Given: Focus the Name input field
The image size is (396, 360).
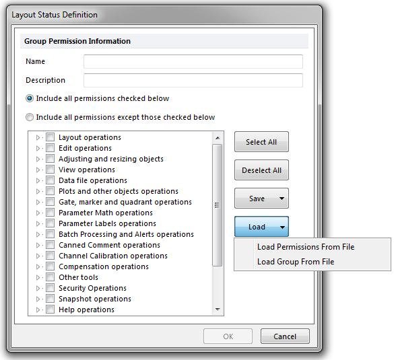Looking at the screenshot, I should coord(193,61).
